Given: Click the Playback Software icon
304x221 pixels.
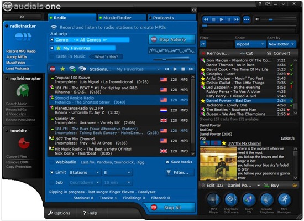Looking at the screenshot, I should (x=231, y=199).
